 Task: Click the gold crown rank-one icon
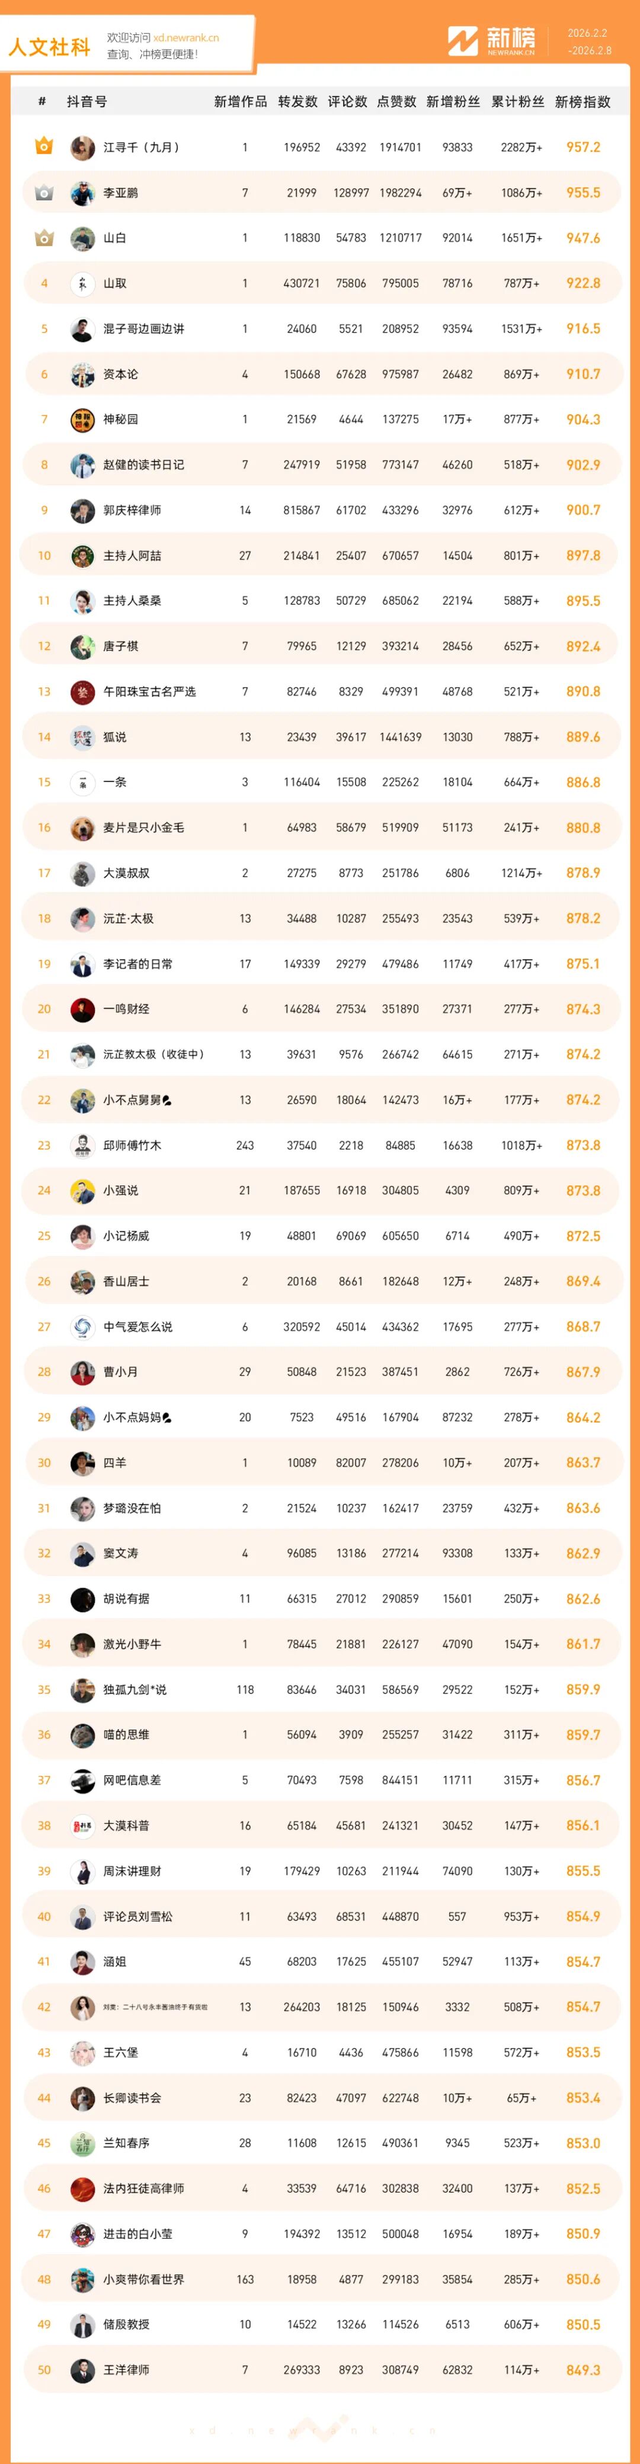(44, 146)
